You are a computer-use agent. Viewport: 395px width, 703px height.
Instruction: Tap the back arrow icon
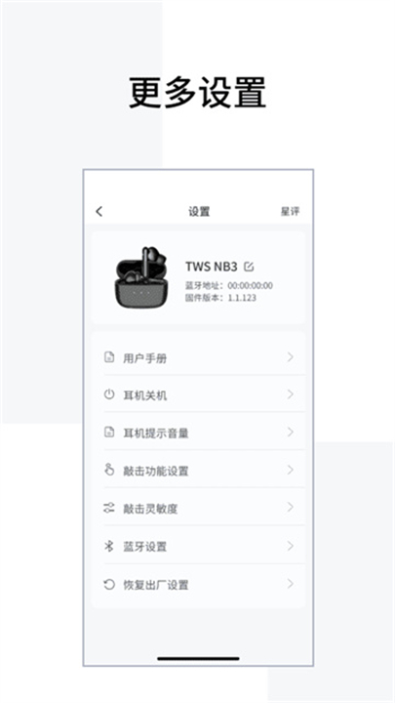[99, 211]
